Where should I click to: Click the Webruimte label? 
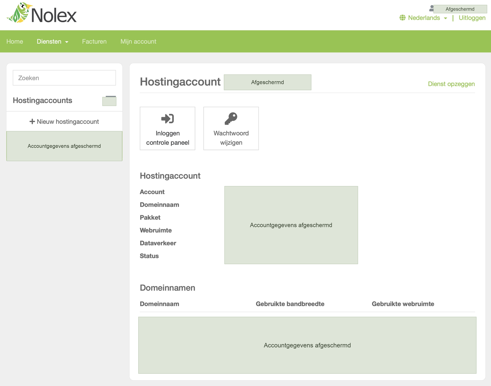pyautogui.click(x=155, y=230)
